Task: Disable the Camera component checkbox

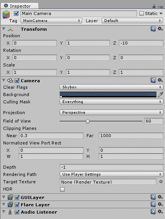Action: click(17, 81)
